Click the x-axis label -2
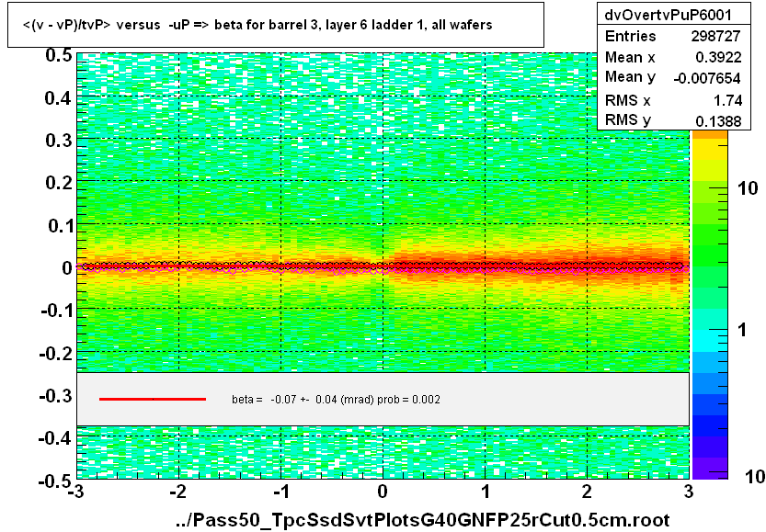Viewport: 766px width, 532px height. pos(178,491)
